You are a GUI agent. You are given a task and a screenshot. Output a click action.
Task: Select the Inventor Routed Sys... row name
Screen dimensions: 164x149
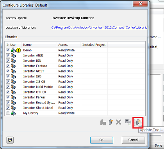39,103
